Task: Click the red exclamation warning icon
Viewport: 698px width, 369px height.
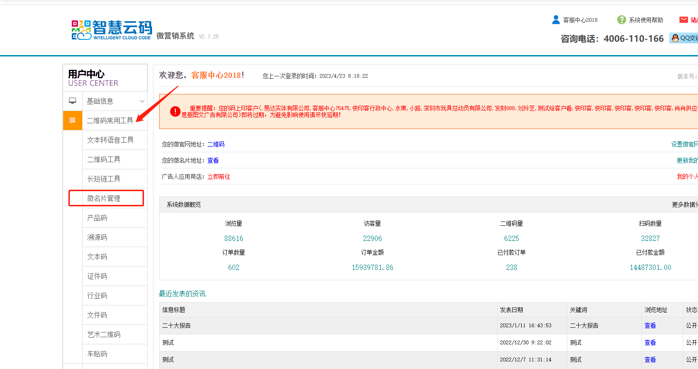Action: (x=175, y=111)
